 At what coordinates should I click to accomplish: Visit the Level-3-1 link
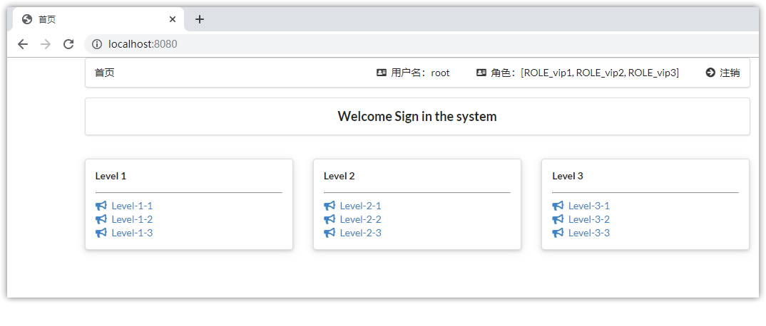588,206
